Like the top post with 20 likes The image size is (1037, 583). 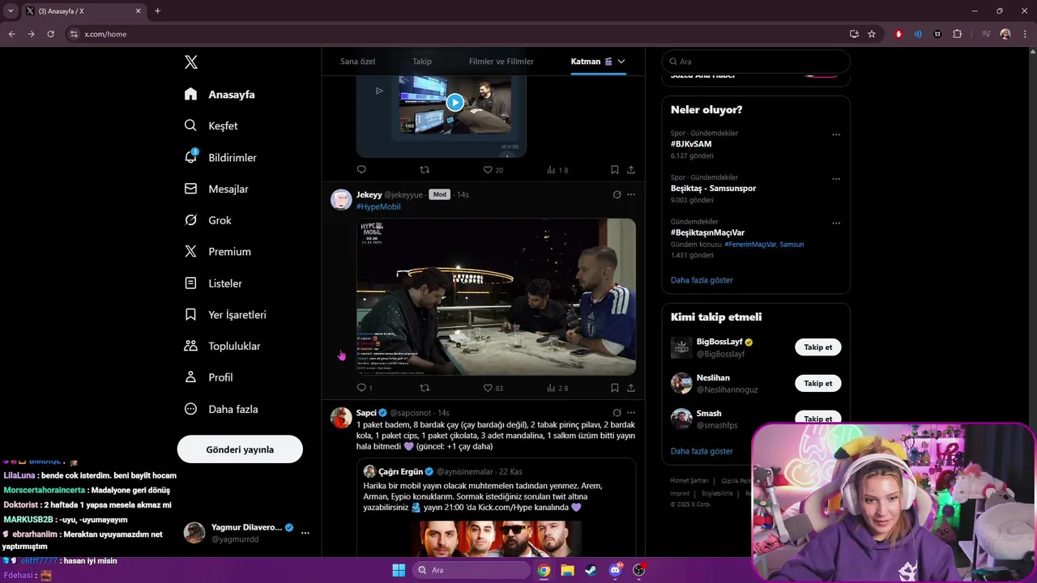(493, 170)
